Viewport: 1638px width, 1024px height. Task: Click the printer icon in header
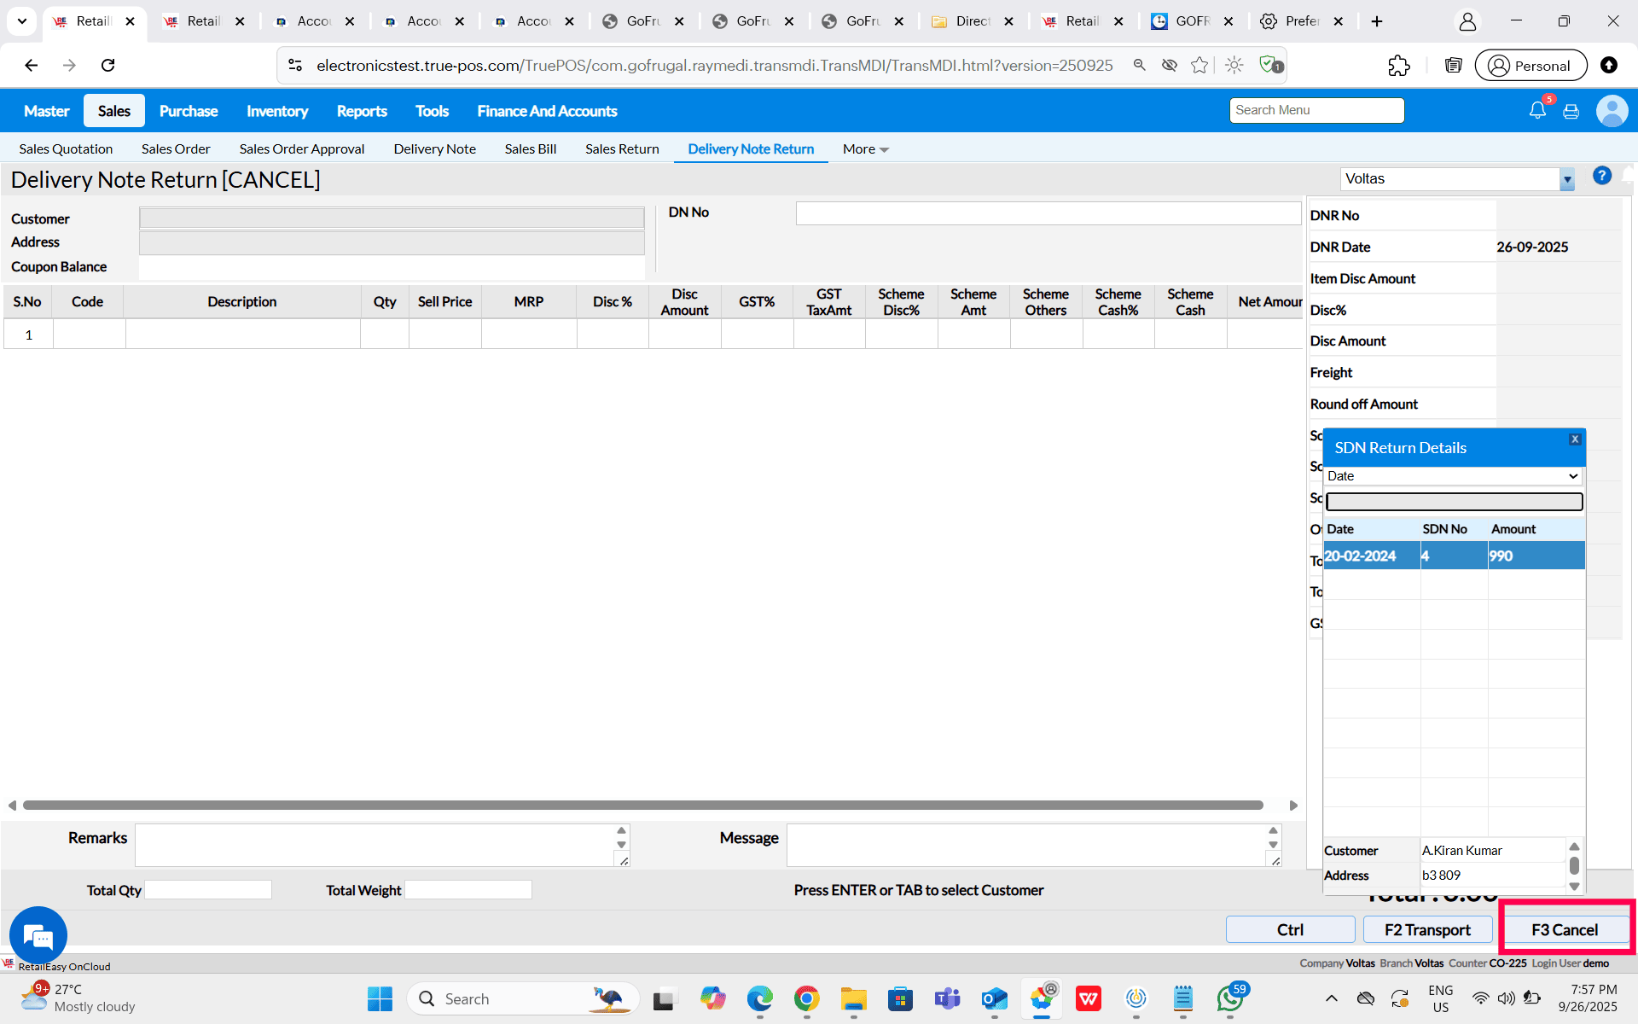[x=1571, y=112]
